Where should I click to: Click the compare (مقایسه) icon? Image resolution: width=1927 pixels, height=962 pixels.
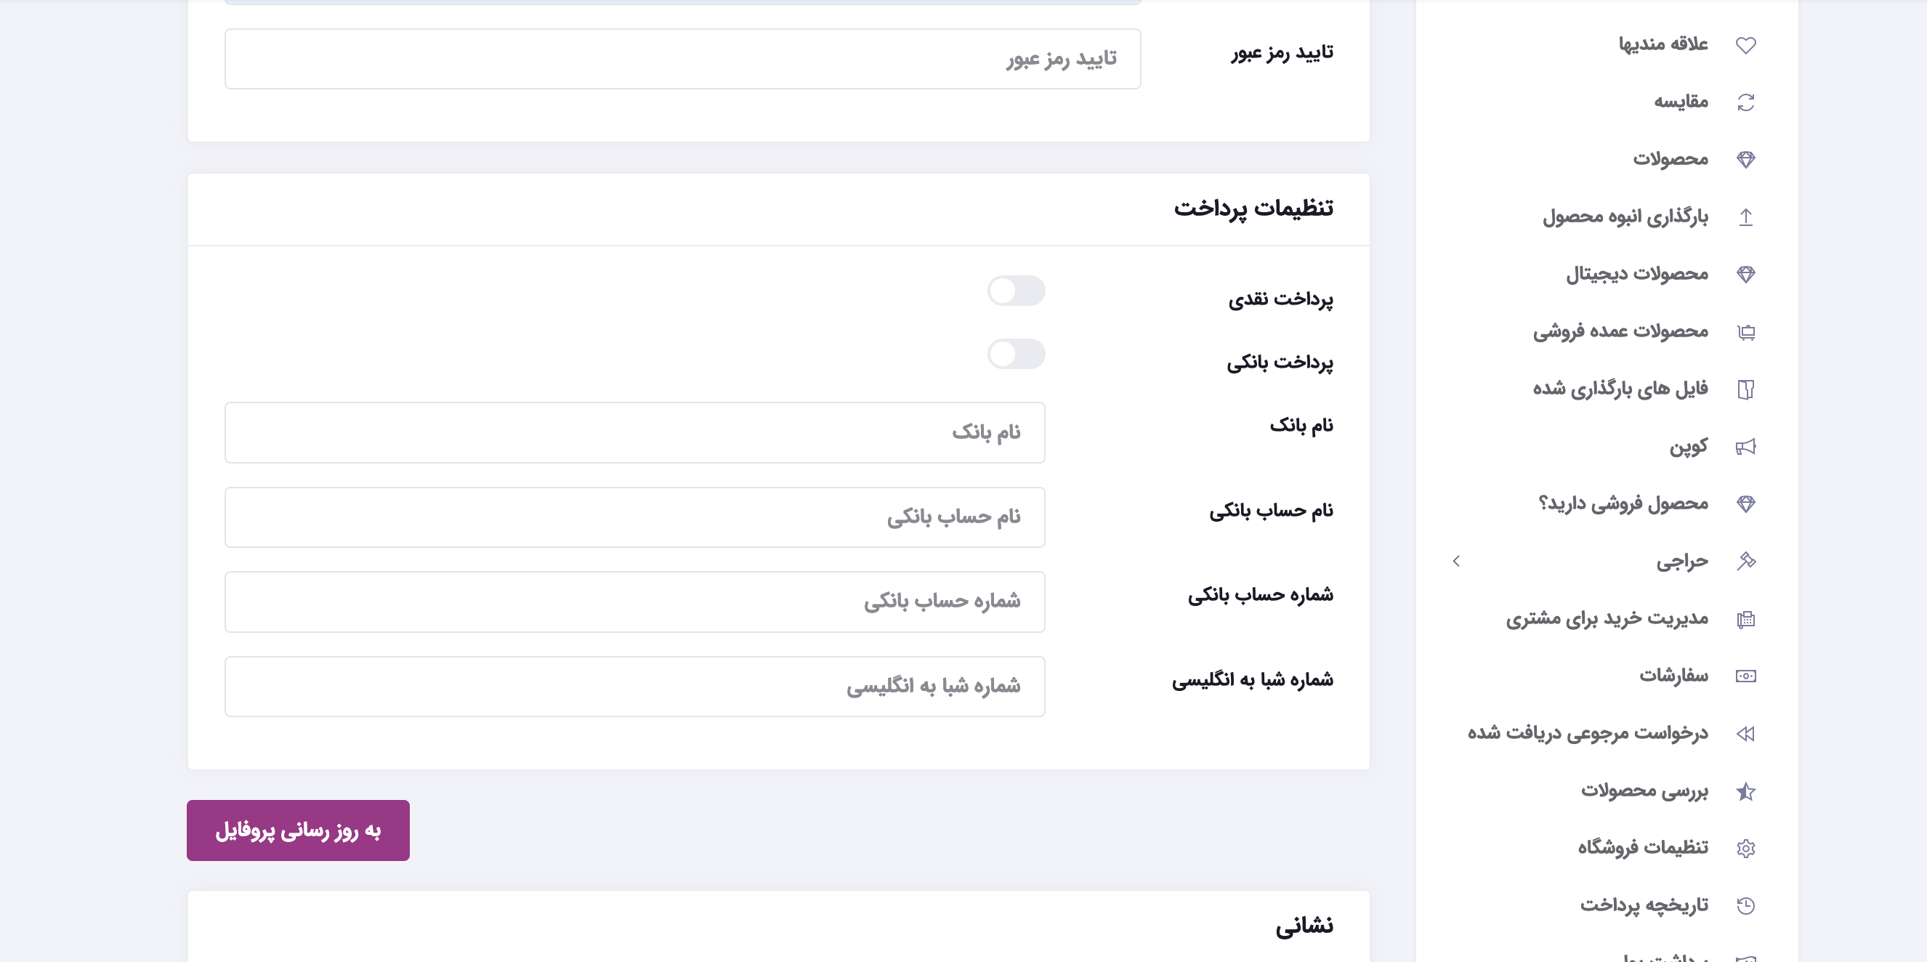tap(1748, 101)
